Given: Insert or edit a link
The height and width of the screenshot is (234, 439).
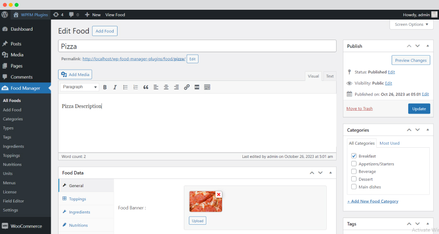Looking at the screenshot, I should click(187, 87).
